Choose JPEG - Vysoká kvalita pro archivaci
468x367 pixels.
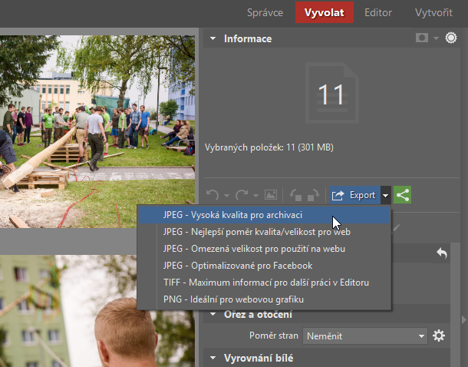[264, 215]
